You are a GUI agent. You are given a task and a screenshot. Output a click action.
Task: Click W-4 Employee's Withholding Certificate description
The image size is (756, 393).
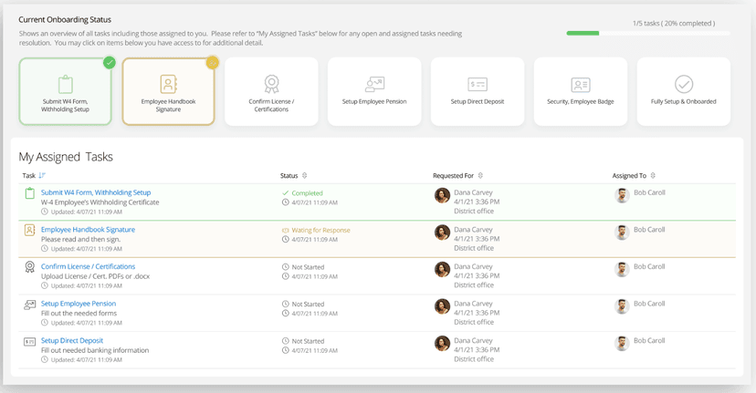coord(100,202)
